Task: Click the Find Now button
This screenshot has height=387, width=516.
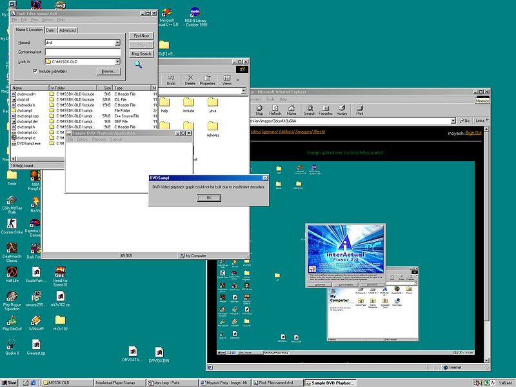Action: [x=141, y=35]
